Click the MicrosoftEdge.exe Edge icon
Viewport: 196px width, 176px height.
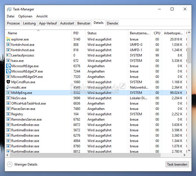click(8, 66)
